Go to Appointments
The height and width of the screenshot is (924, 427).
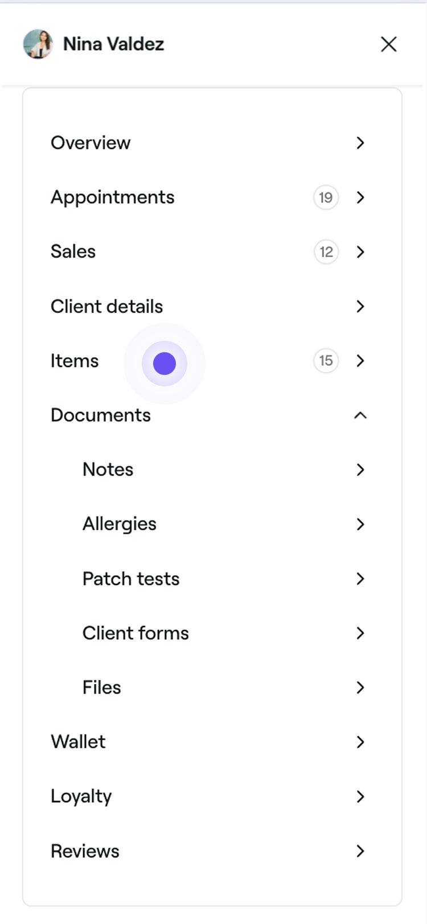(x=112, y=197)
